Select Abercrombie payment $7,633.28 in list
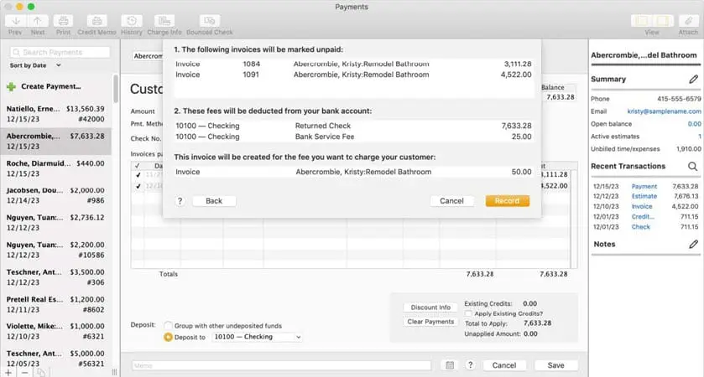The width and height of the screenshot is (704, 377). click(55, 142)
